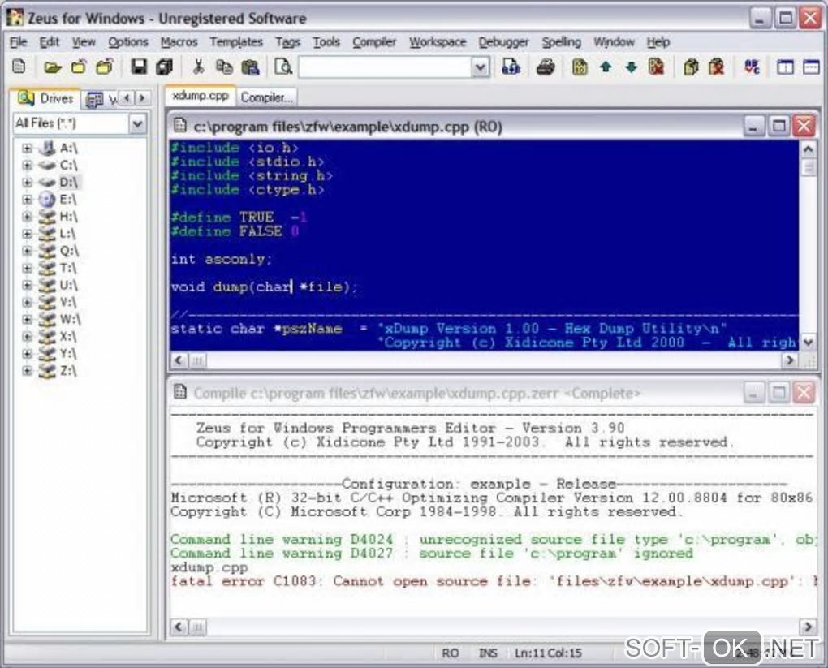
Task: Expand the Z:\ network drive node
Action: click(27, 371)
